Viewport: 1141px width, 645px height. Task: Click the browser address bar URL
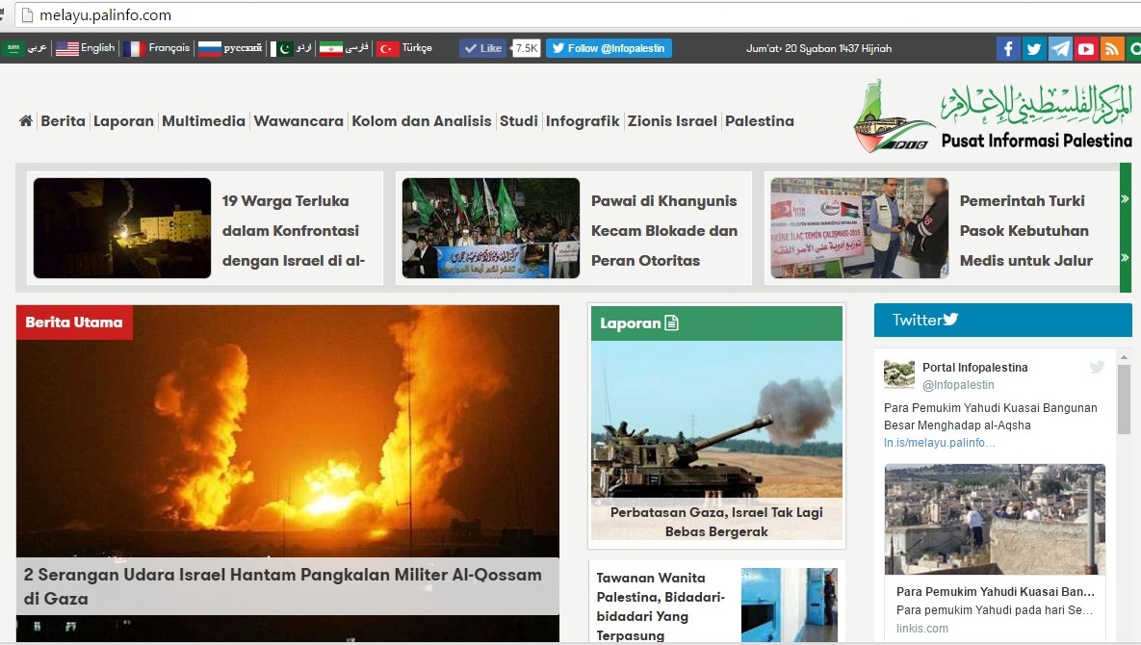point(106,14)
